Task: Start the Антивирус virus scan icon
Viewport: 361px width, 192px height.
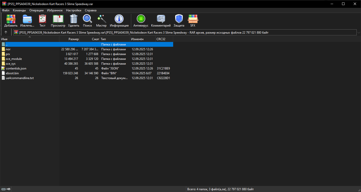Action: (x=141, y=19)
